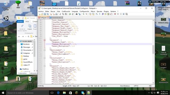Toggle synchronize vertical scrolling icon
This screenshot has width=170, height=95.
(x=90, y=14)
